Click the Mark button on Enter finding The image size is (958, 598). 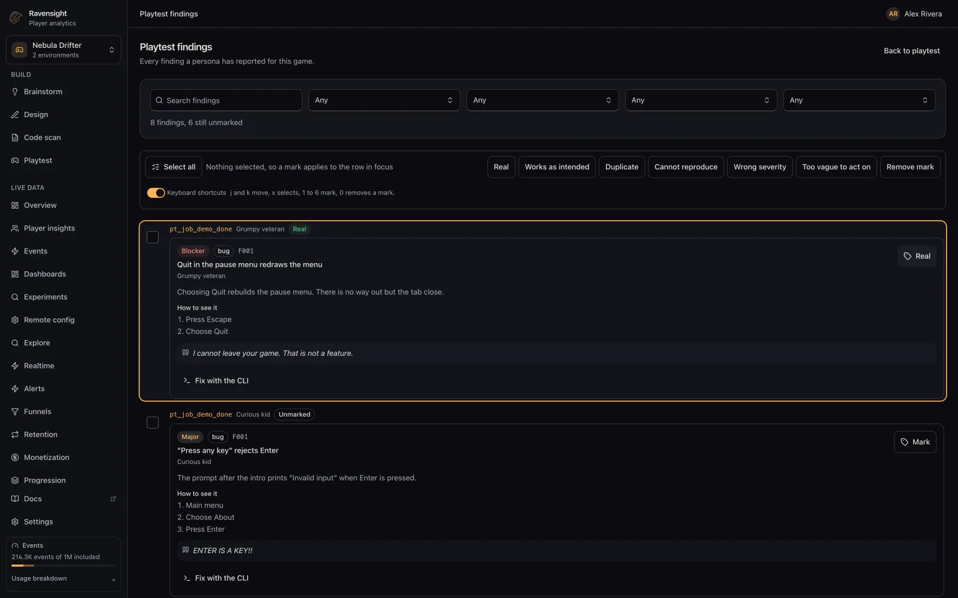click(915, 442)
